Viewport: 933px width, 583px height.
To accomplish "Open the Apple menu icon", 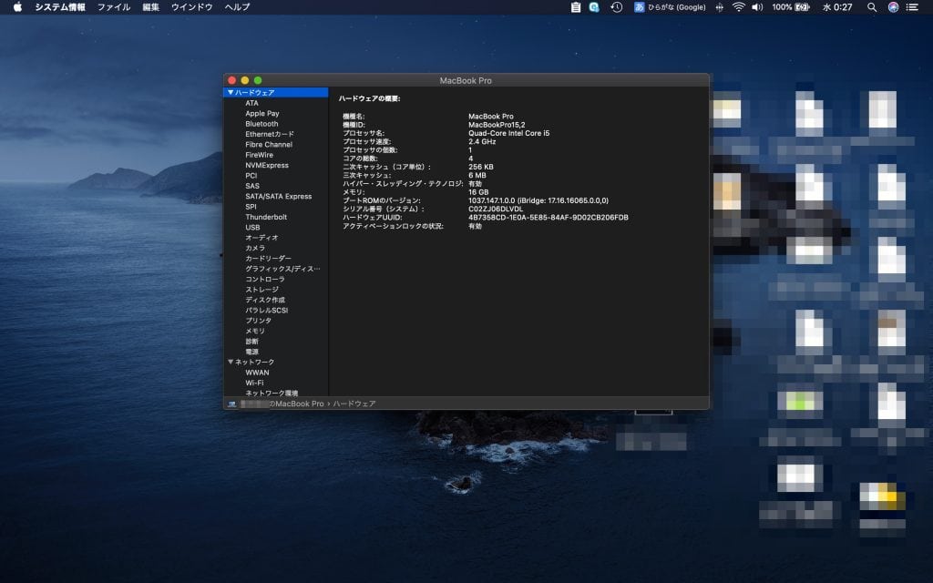I will [x=18, y=7].
